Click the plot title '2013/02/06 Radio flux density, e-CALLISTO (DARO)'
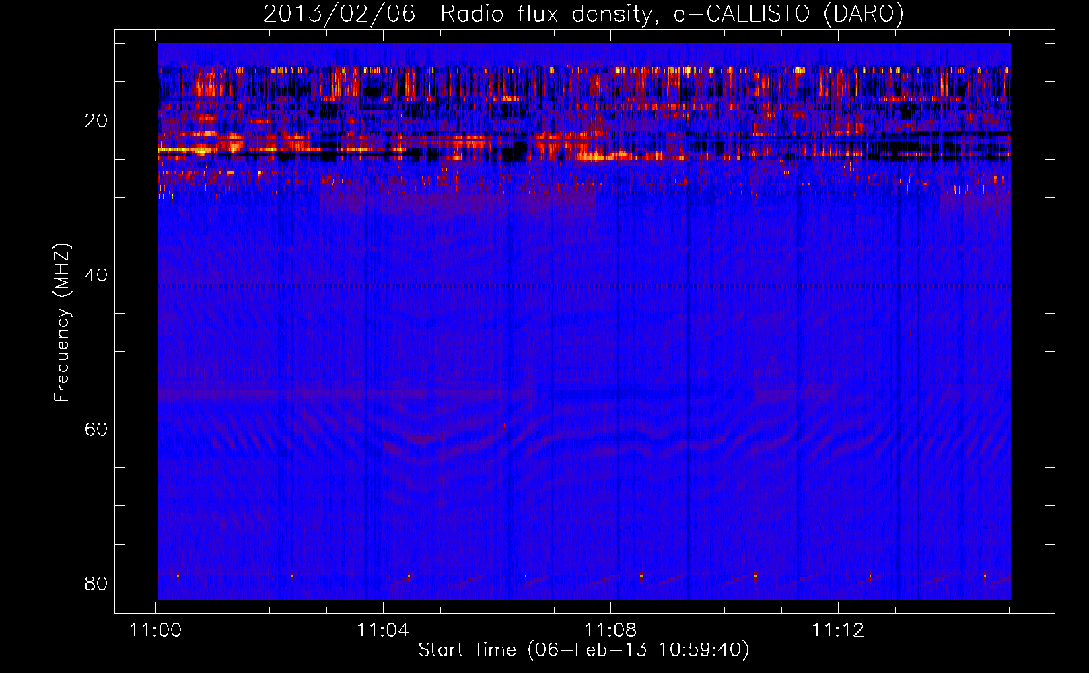Screen dimensions: 1089x673 pyautogui.click(x=584, y=13)
